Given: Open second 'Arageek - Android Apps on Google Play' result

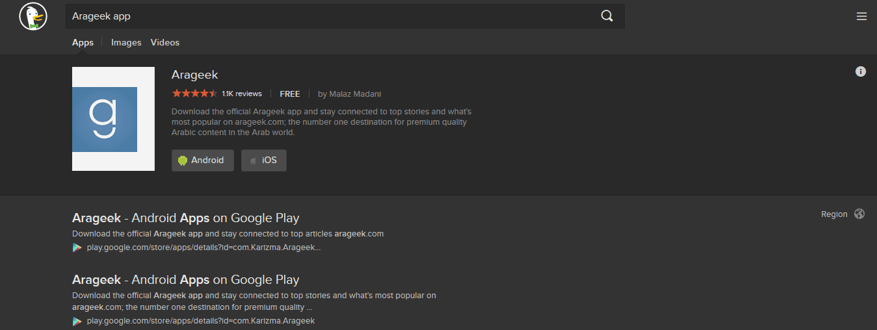Looking at the screenshot, I should point(186,280).
